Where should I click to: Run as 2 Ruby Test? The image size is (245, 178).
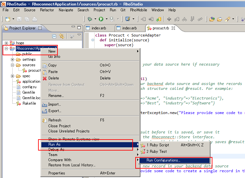[175, 152]
